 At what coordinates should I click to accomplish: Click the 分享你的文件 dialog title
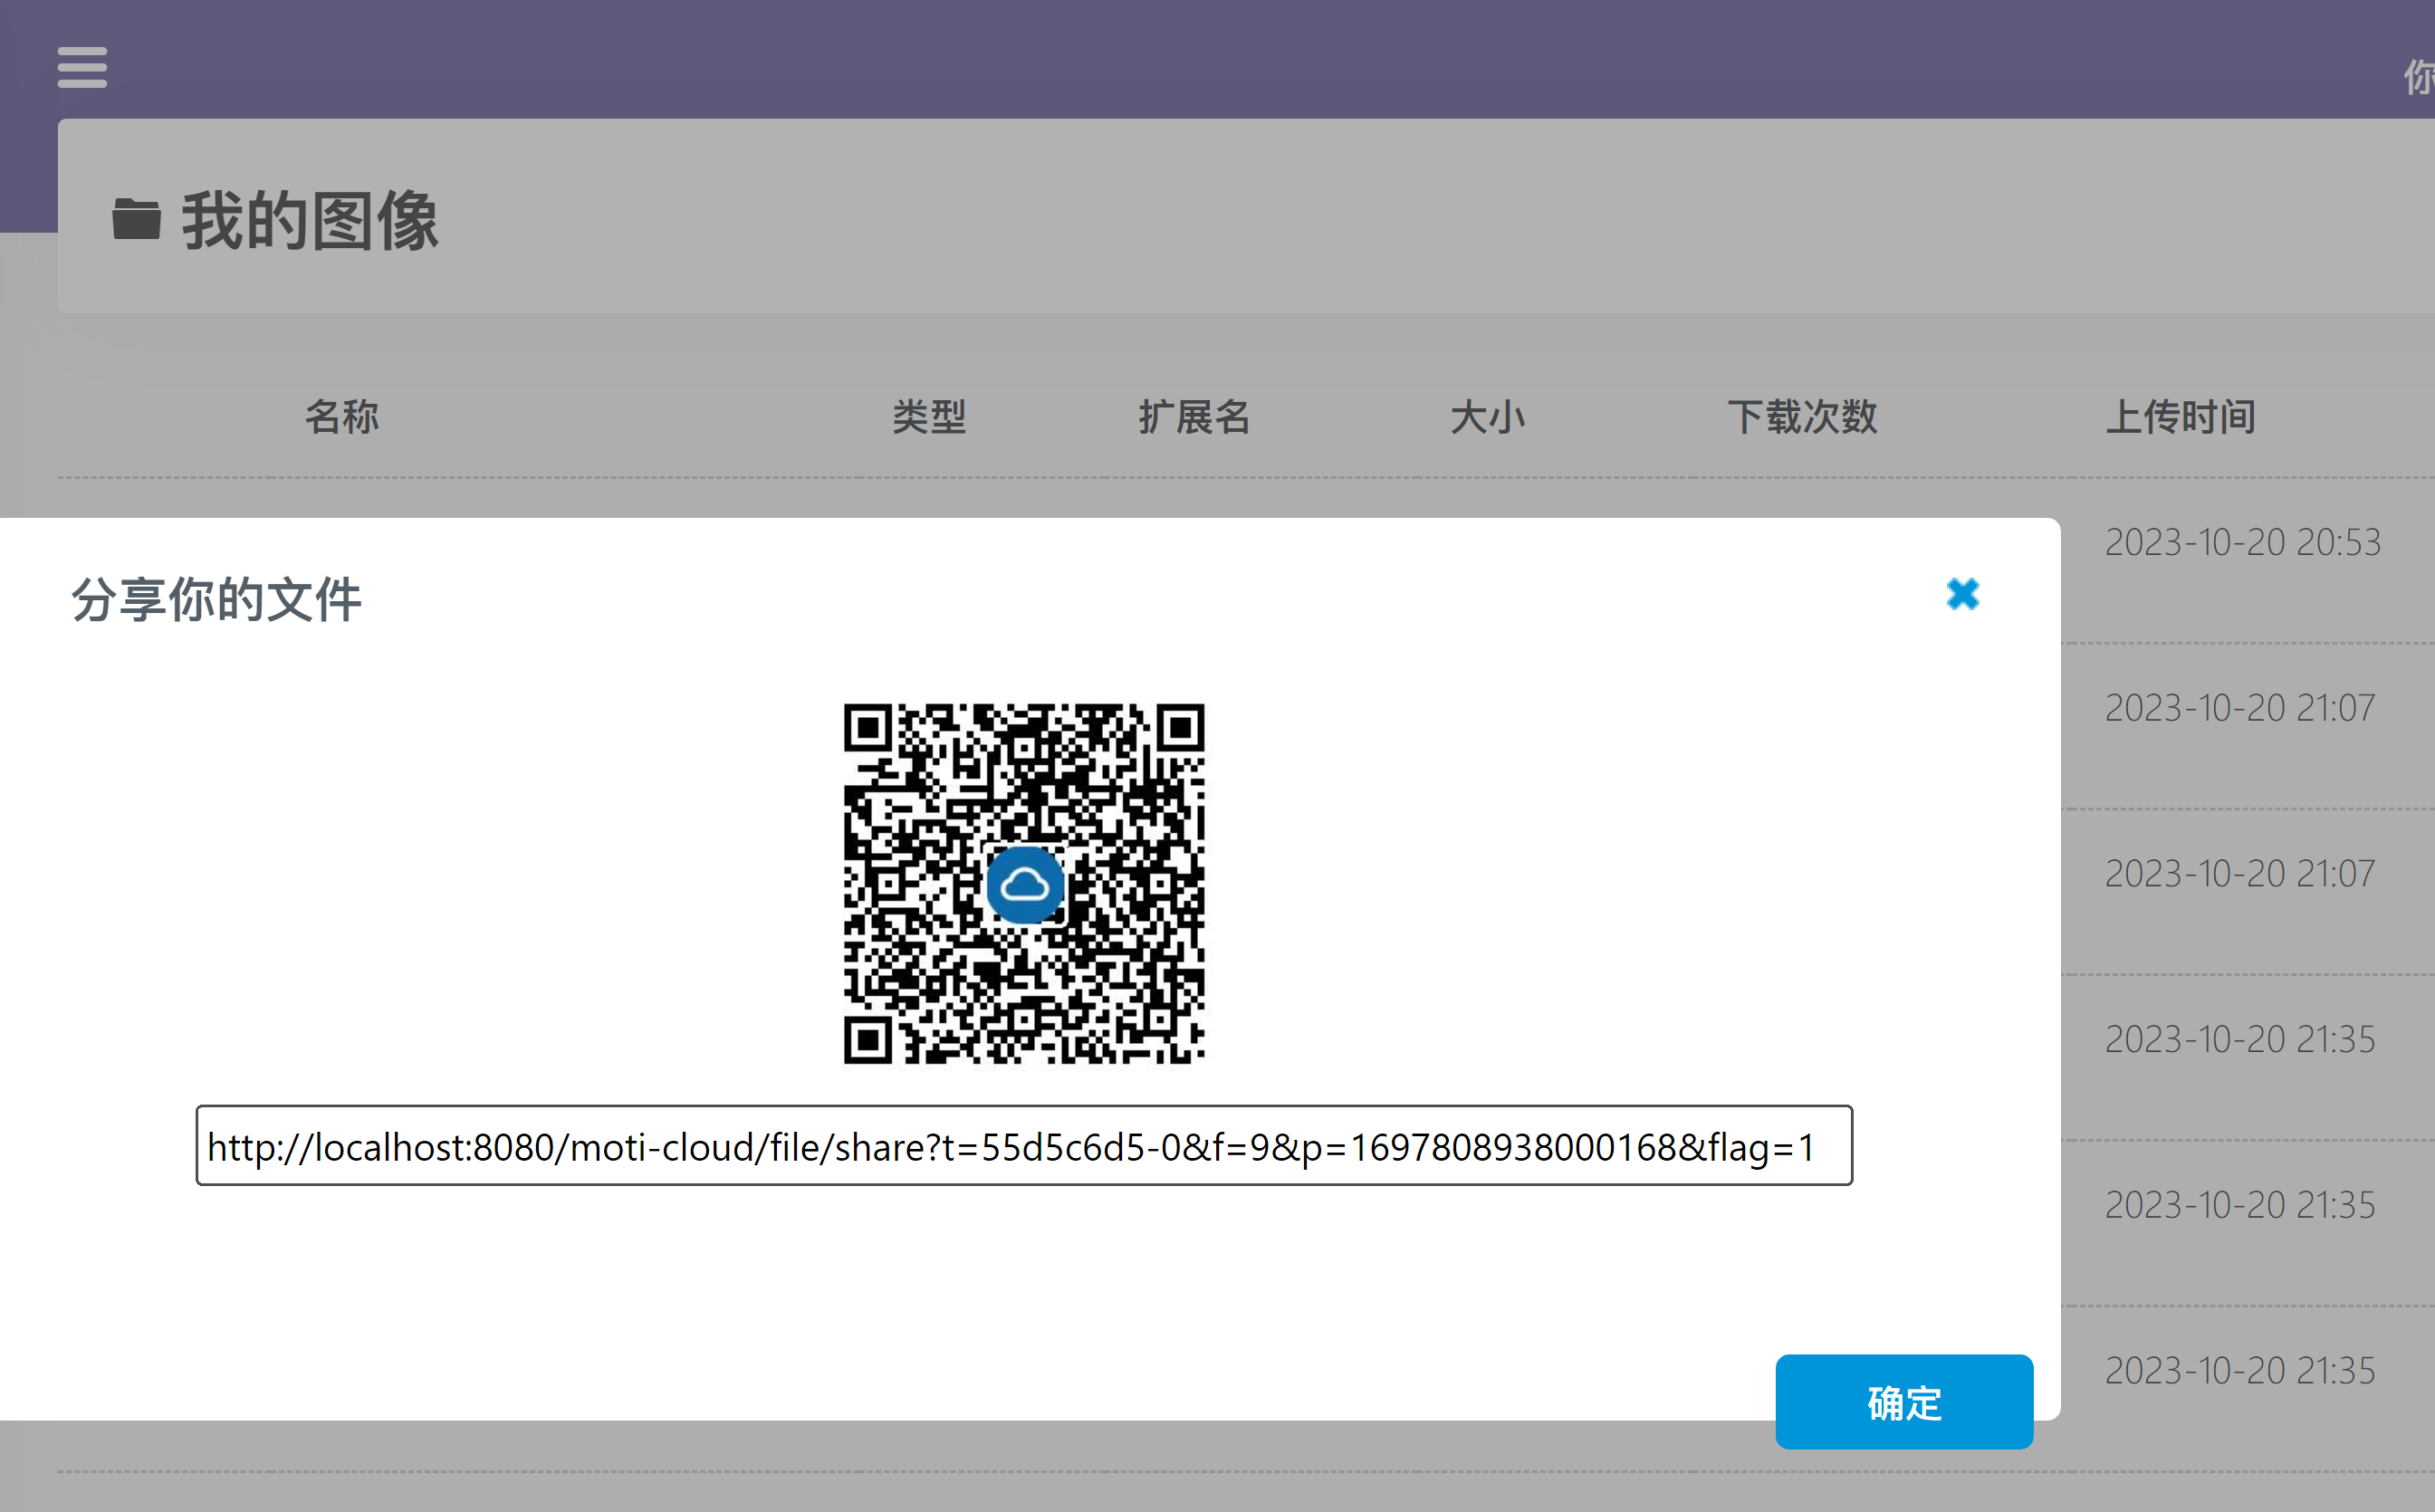tap(216, 599)
